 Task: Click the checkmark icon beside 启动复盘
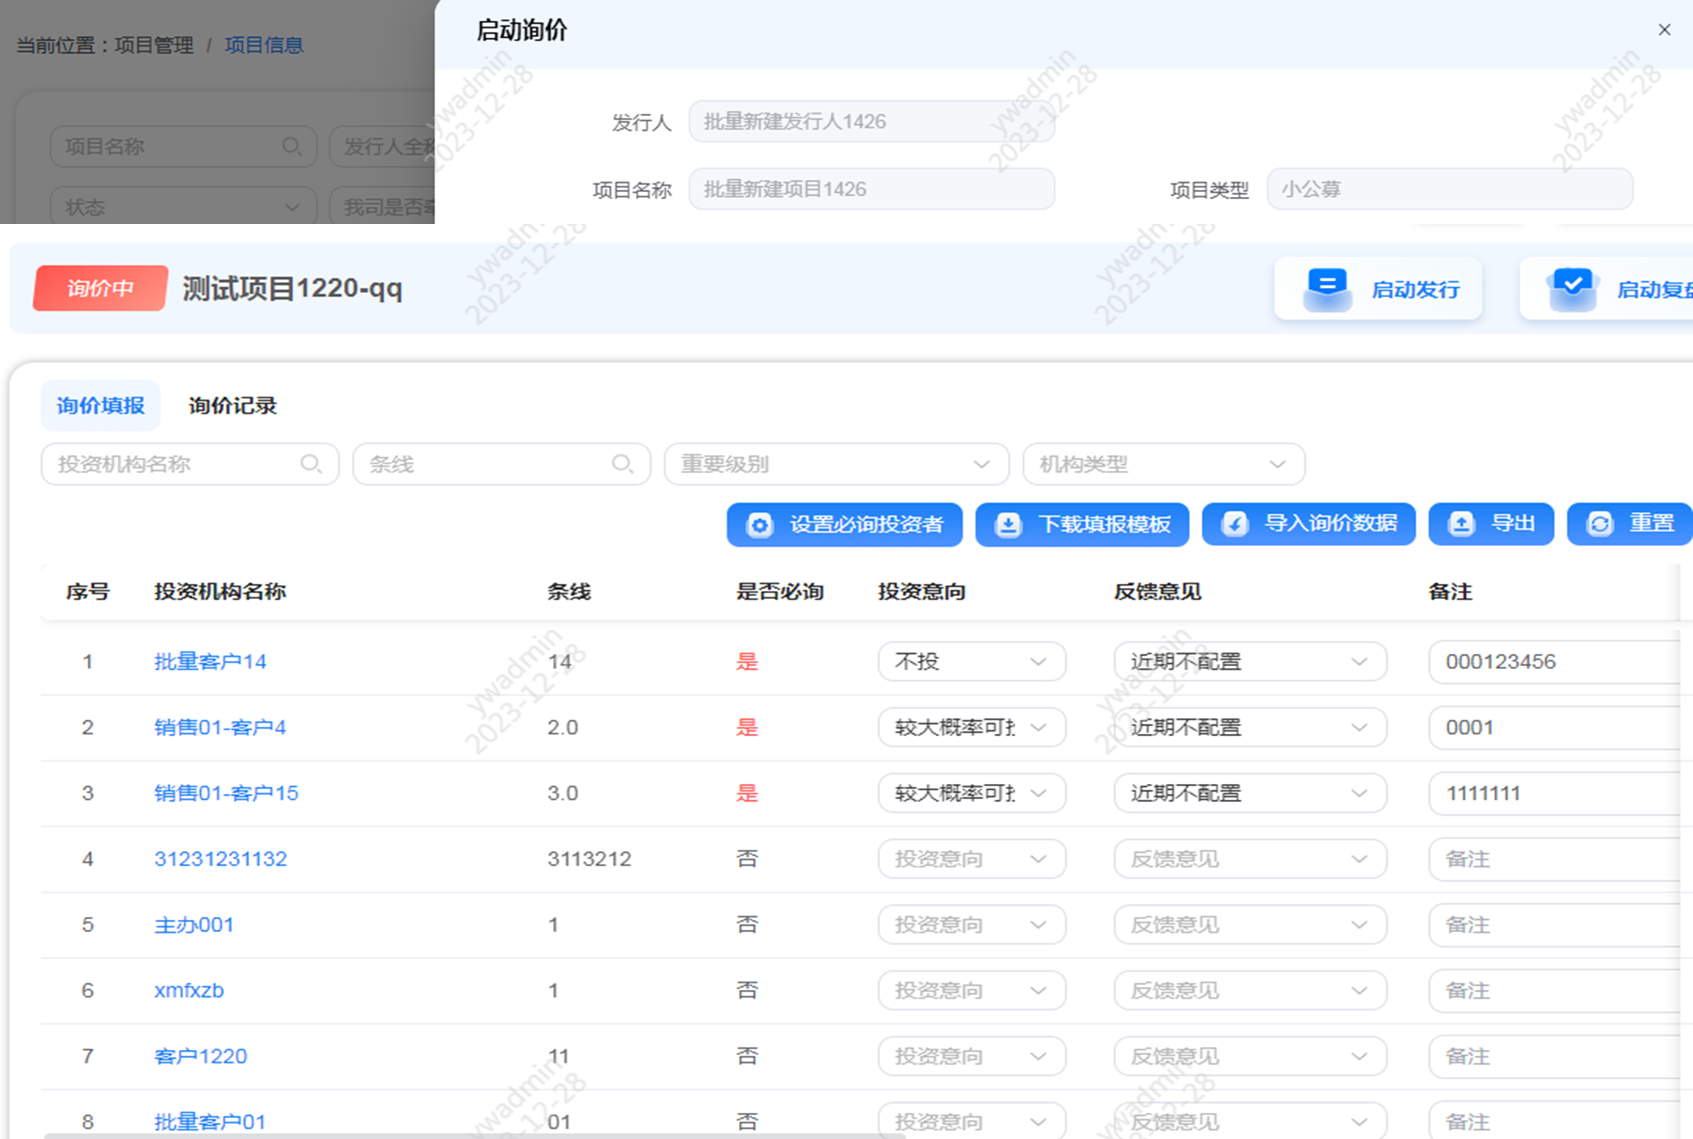tap(1572, 288)
